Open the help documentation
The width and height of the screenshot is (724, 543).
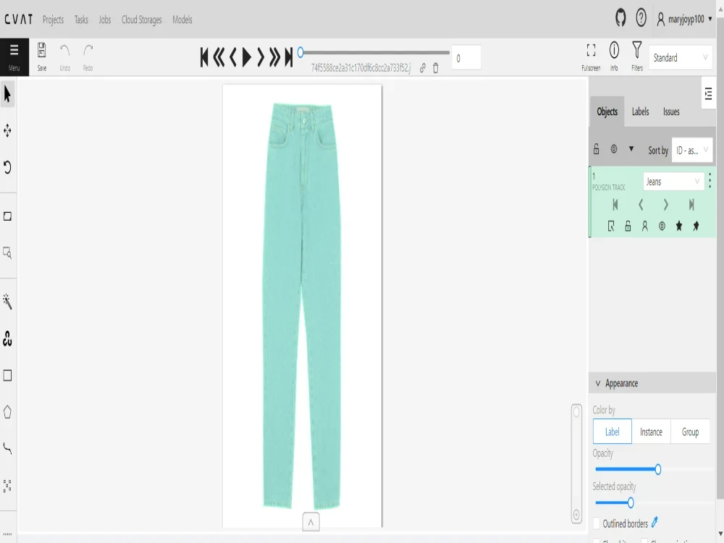(641, 19)
